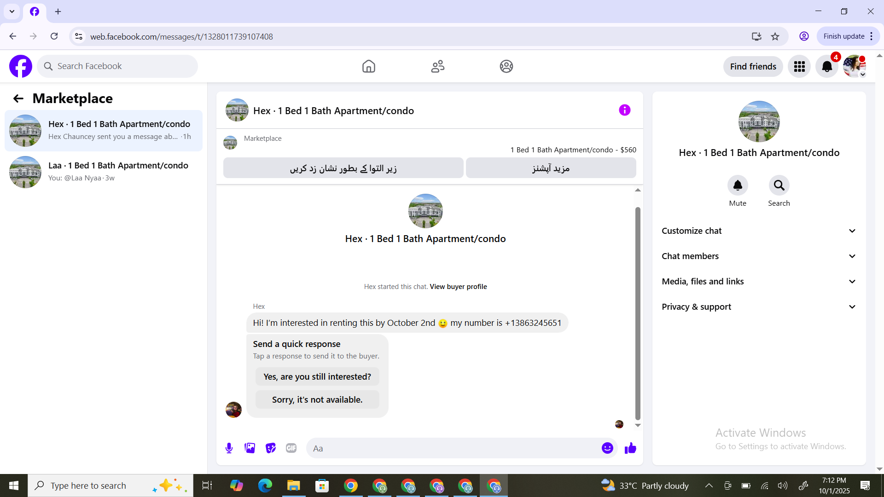884x497 pixels.
Task: View site information icon in address bar
Action: (x=79, y=36)
